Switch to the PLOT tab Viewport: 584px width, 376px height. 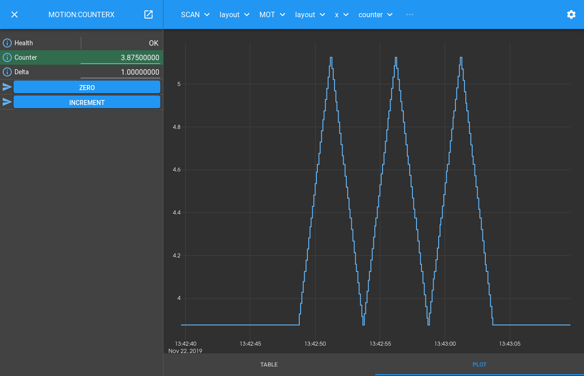tap(479, 364)
